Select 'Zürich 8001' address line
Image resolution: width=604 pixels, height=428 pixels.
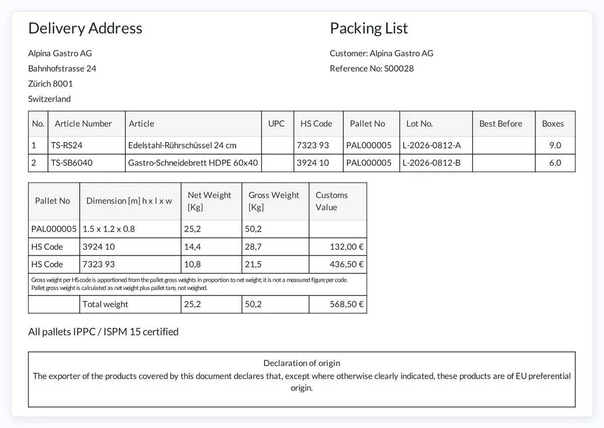[50, 84]
